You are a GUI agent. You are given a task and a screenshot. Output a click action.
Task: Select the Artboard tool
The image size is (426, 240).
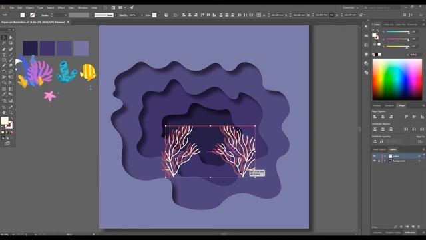(4, 107)
